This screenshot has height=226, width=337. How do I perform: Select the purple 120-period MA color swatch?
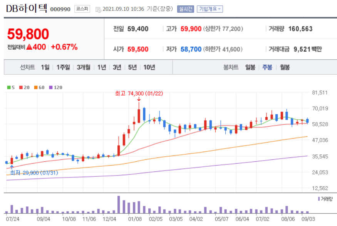click(x=50, y=87)
